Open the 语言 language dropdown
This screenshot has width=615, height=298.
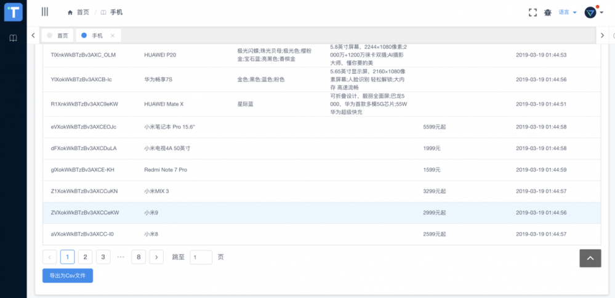568,12
